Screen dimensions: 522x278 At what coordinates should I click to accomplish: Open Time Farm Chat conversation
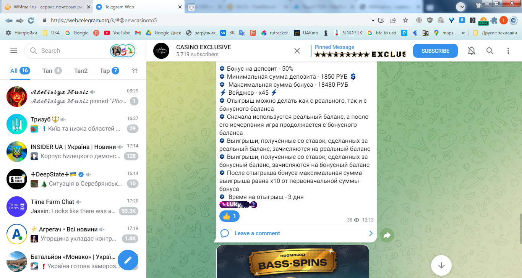(73, 207)
